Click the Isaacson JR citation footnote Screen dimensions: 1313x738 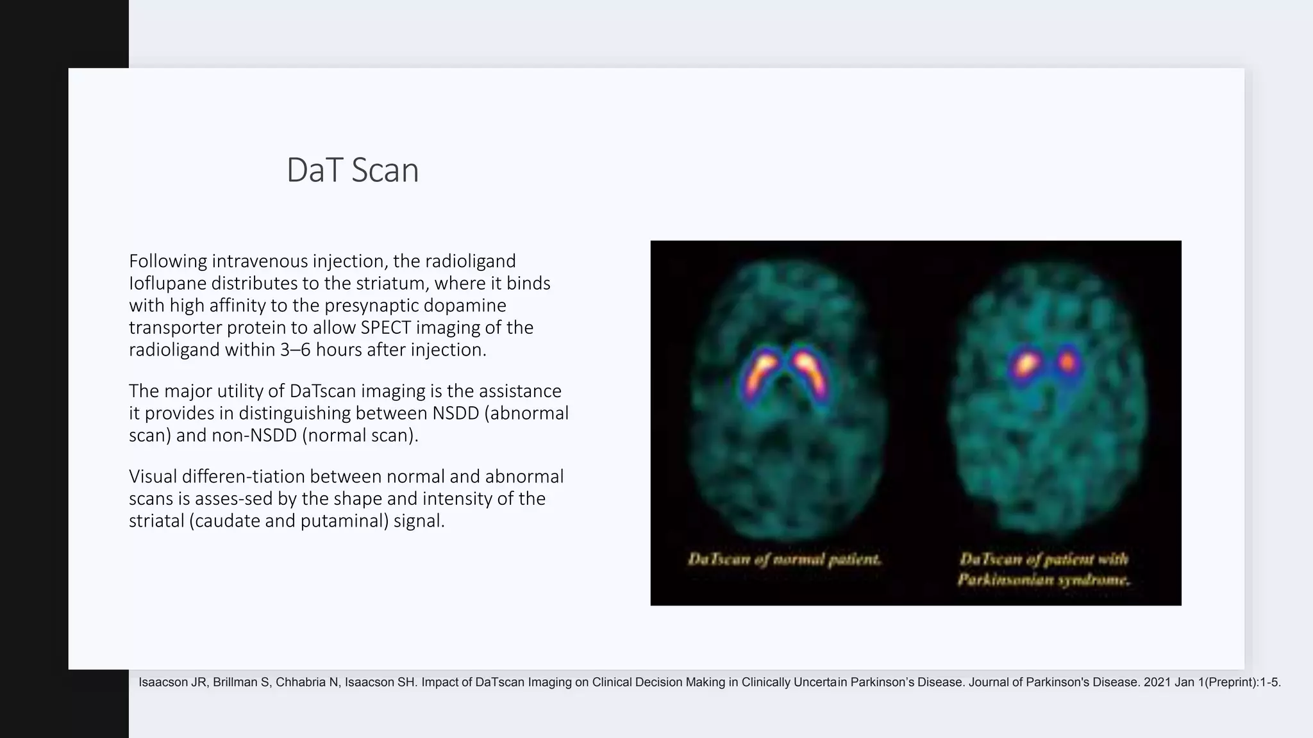(x=709, y=682)
